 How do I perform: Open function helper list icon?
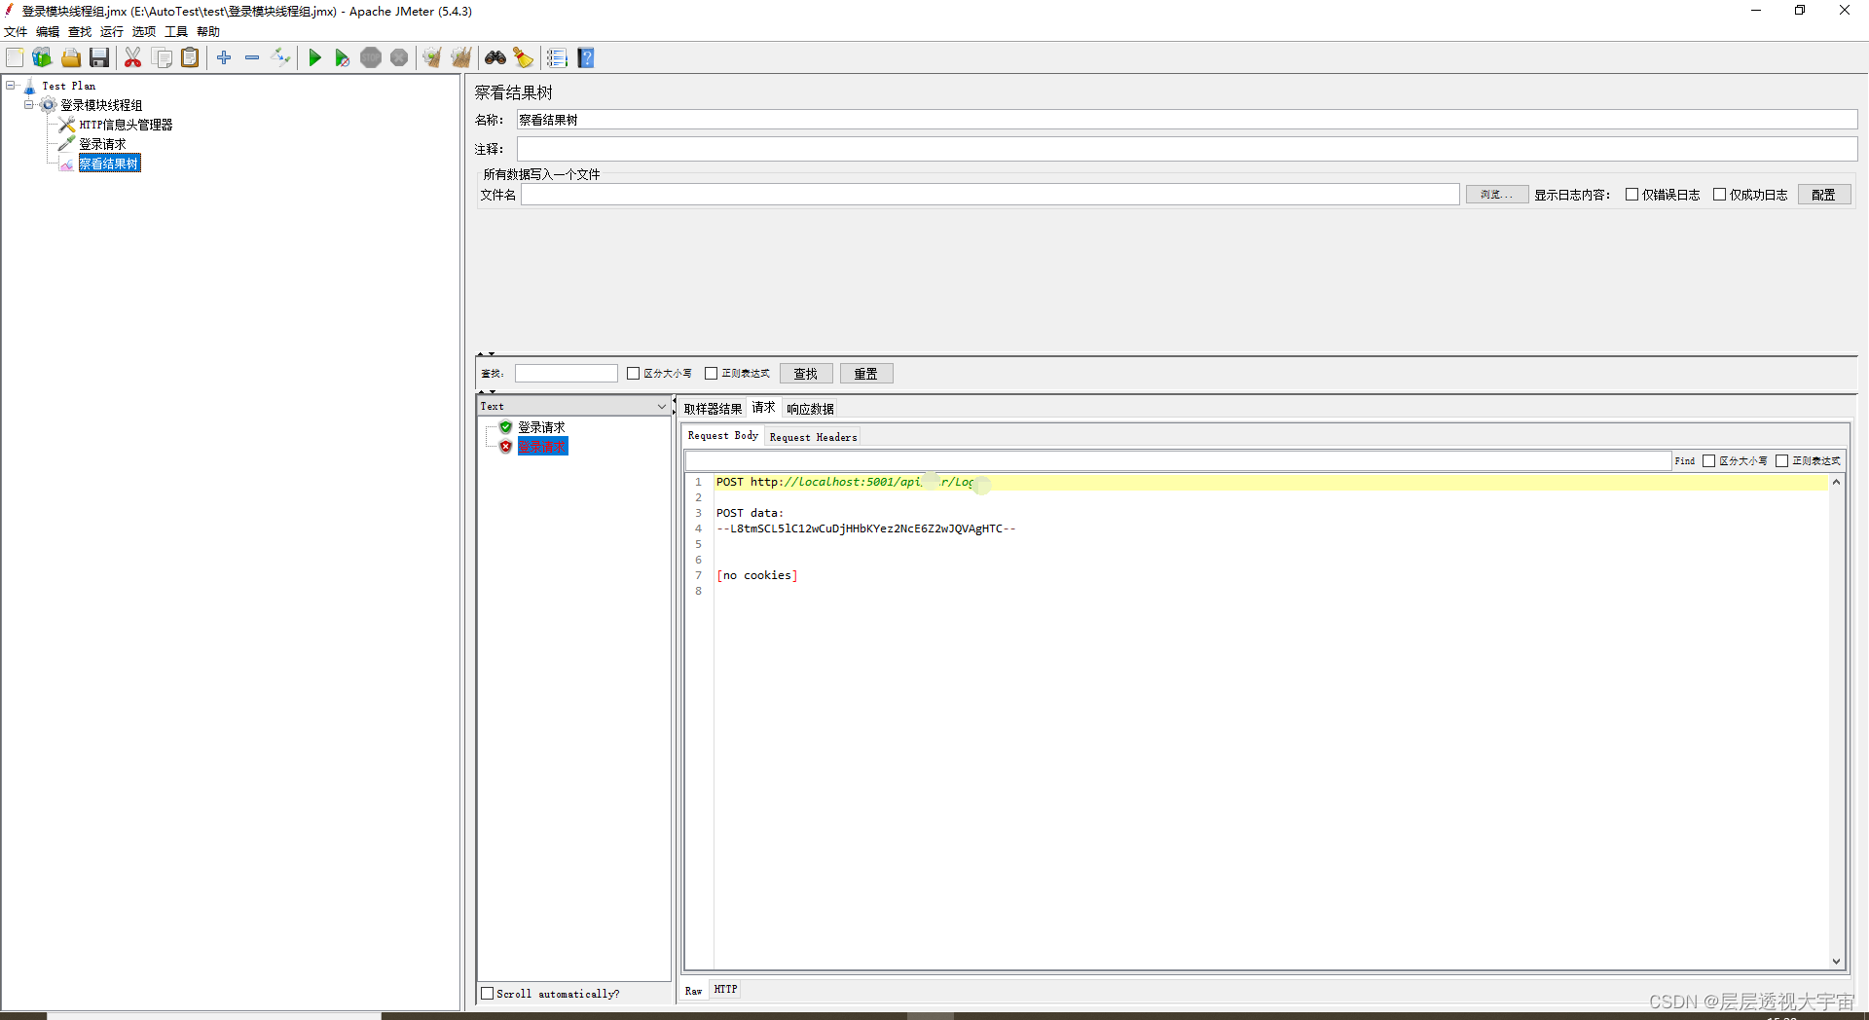(x=557, y=58)
